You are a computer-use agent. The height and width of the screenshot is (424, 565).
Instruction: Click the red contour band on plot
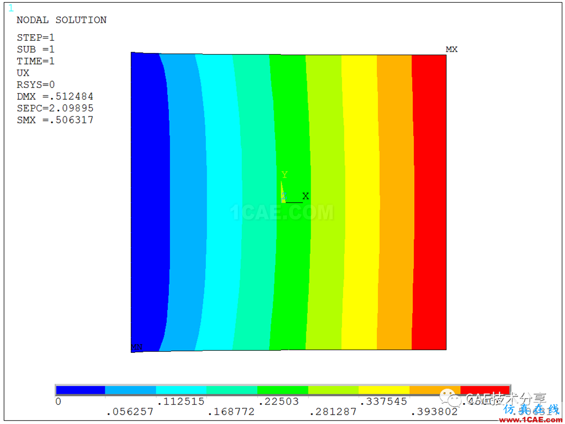[x=429, y=202]
